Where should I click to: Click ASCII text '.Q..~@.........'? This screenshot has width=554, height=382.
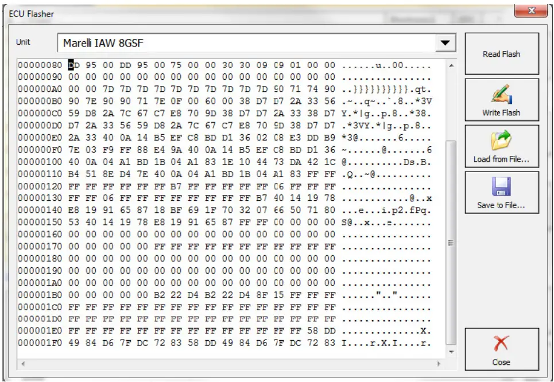point(386,174)
